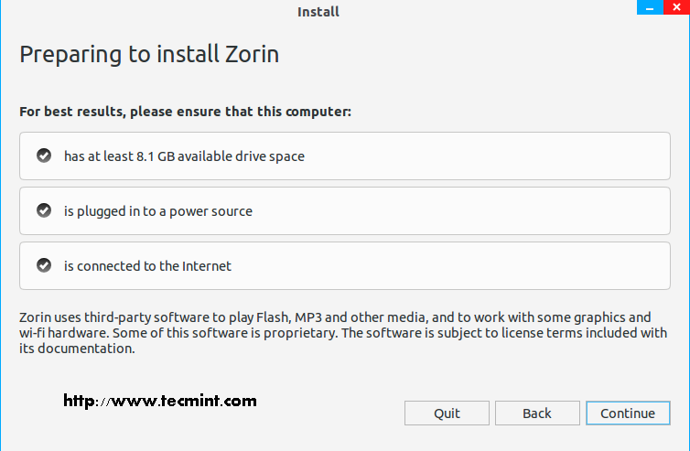Select the plugged in to power source text
This screenshot has width=690, height=451.
(x=157, y=211)
